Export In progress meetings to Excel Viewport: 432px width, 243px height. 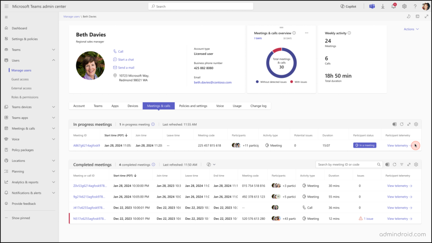pyautogui.click(x=394, y=124)
